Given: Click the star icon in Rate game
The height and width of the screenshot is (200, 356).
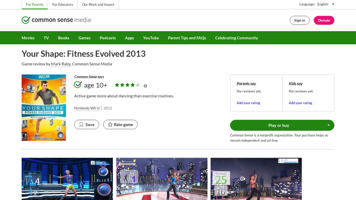Looking at the screenshot, I should [110, 125].
